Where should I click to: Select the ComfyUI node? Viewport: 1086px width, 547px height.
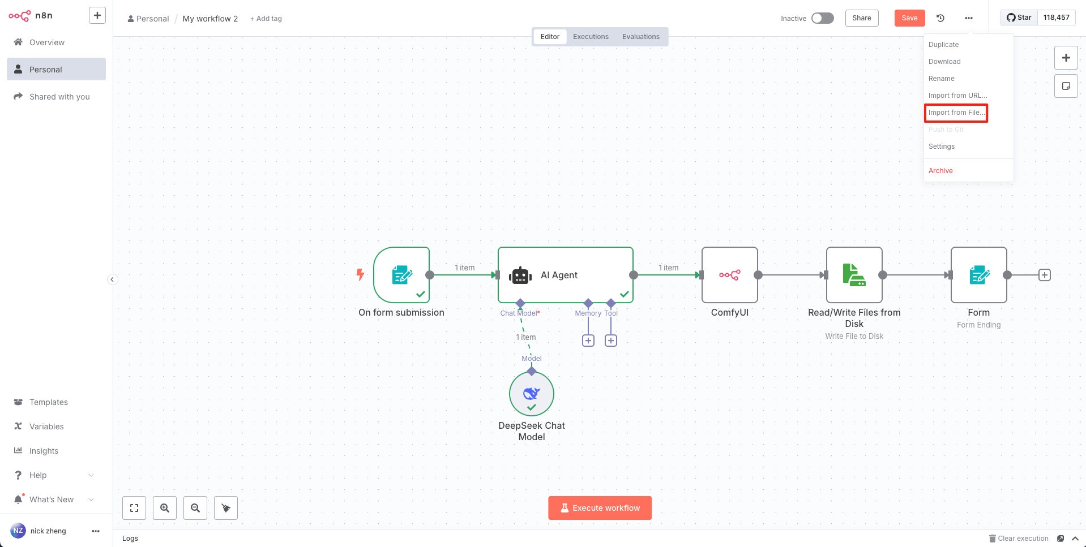(x=730, y=275)
